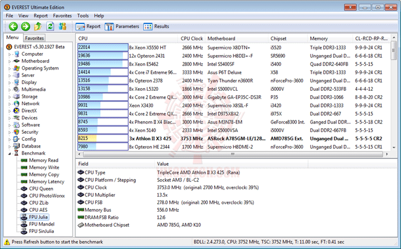
Task: Select the Config icon
Action: coord(17,139)
